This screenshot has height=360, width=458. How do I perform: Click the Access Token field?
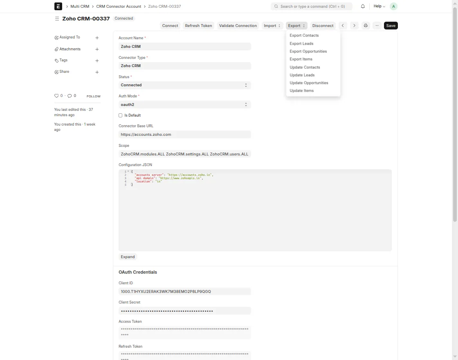[x=184, y=333]
